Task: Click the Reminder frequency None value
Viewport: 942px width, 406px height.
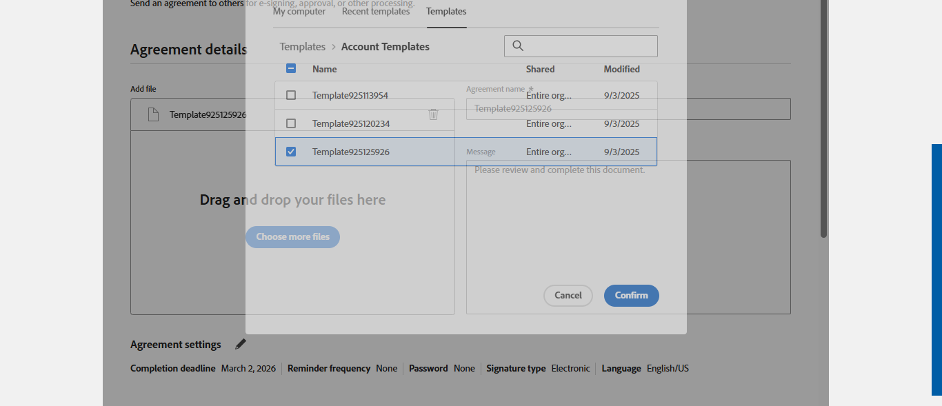Action: tap(387, 369)
